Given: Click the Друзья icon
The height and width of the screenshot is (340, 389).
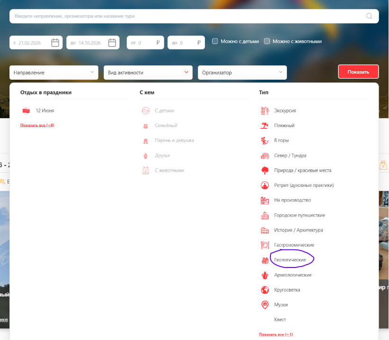Looking at the screenshot, I should 145,156.
